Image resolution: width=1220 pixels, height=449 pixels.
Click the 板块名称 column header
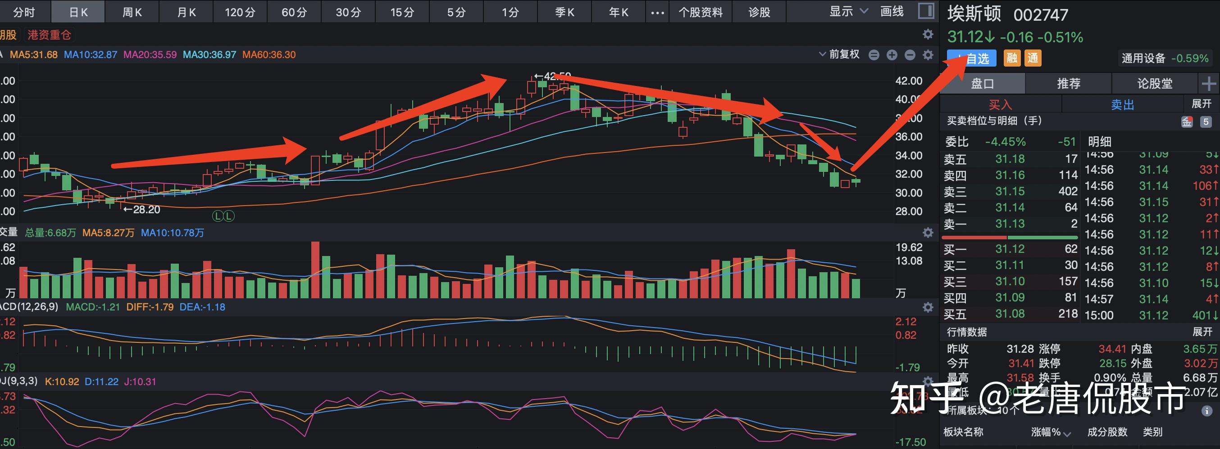[x=963, y=432]
